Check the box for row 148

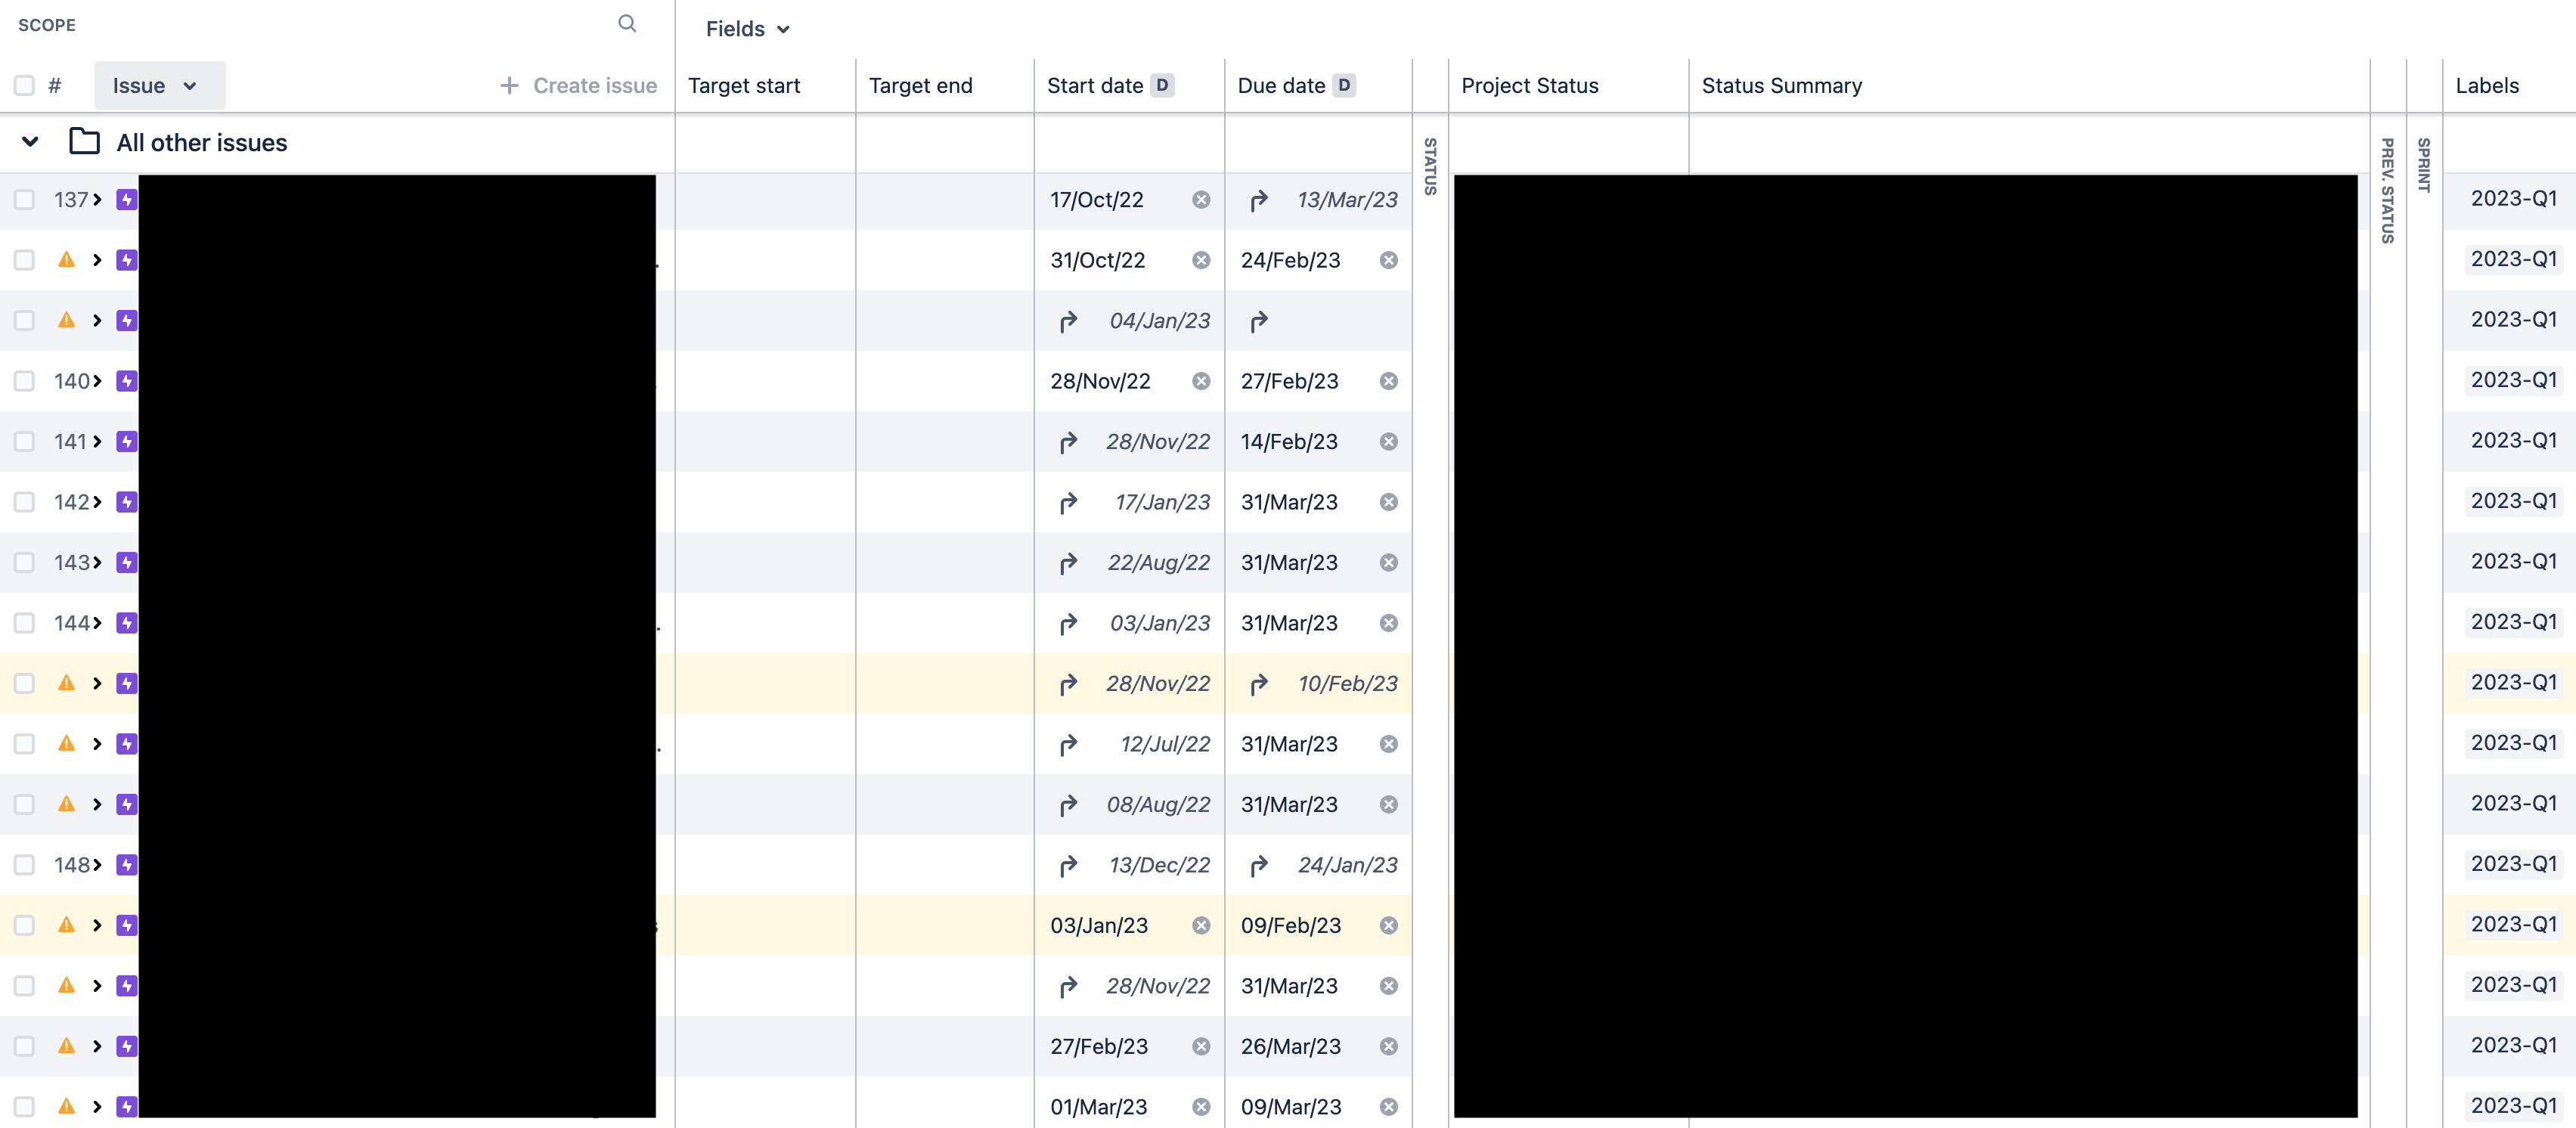click(x=24, y=865)
